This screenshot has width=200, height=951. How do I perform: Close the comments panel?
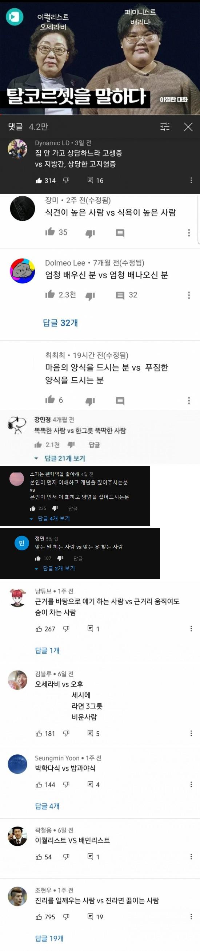188,127
